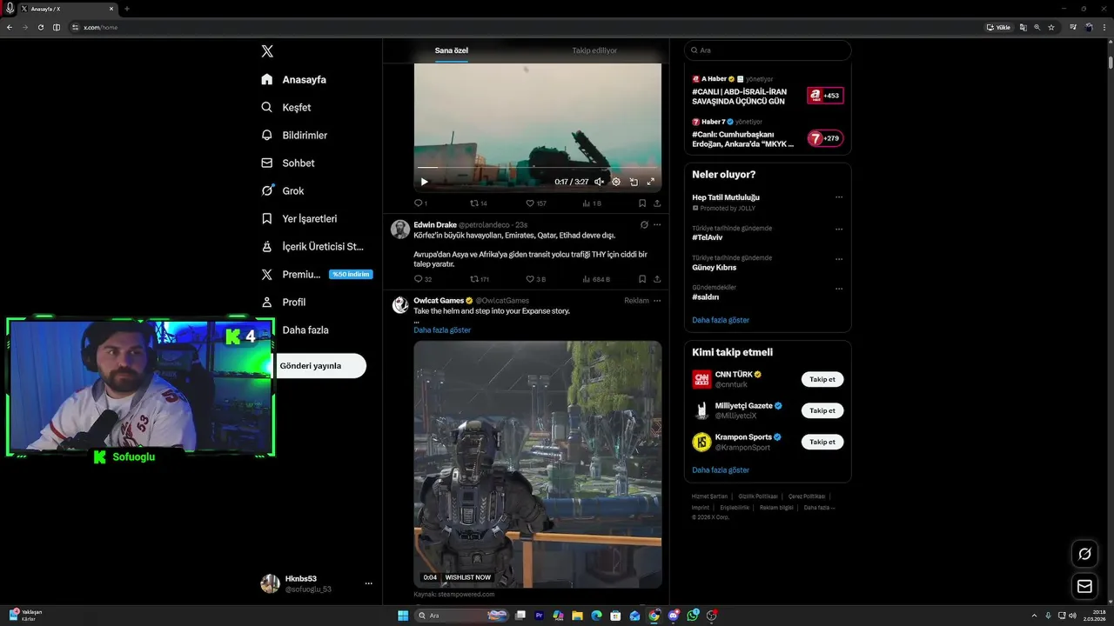1114x626 pixels.
Task: Open more options on Edwin Drake post
Action: pyautogui.click(x=657, y=224)
